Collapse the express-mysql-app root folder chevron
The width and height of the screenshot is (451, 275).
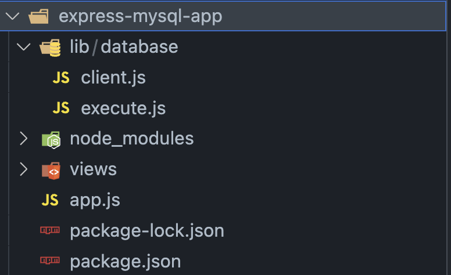pos(12,16)
